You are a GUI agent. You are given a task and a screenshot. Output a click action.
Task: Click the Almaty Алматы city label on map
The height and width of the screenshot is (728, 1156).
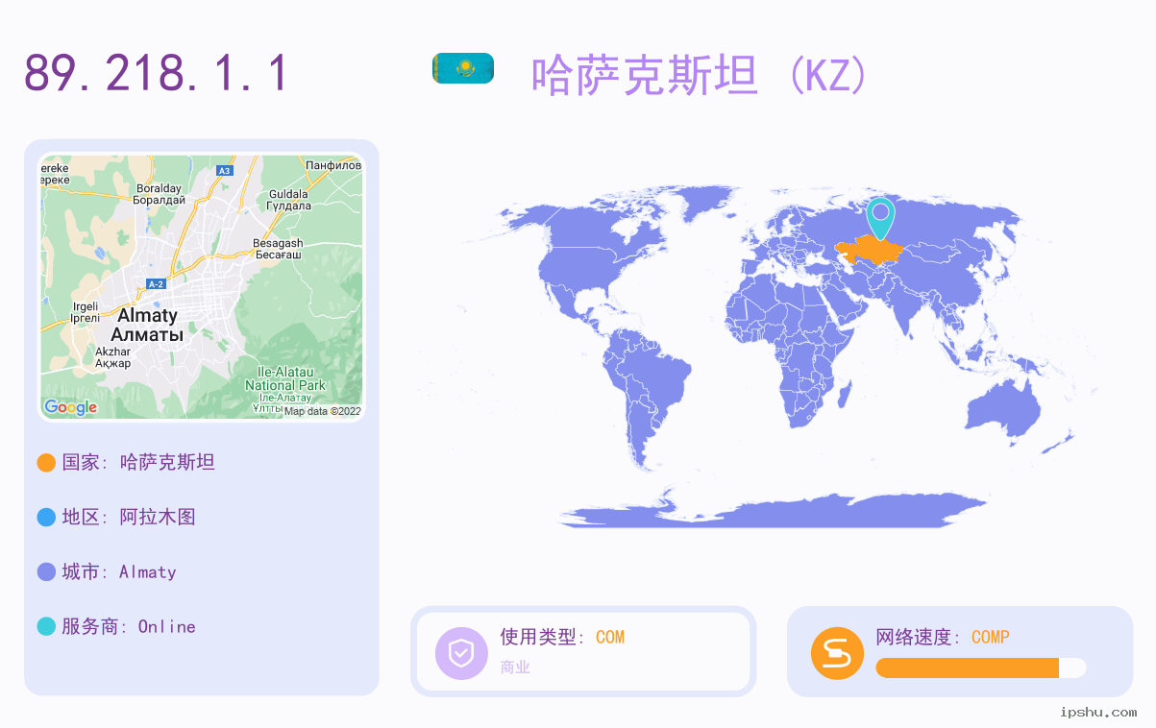(x=147, y=325)
